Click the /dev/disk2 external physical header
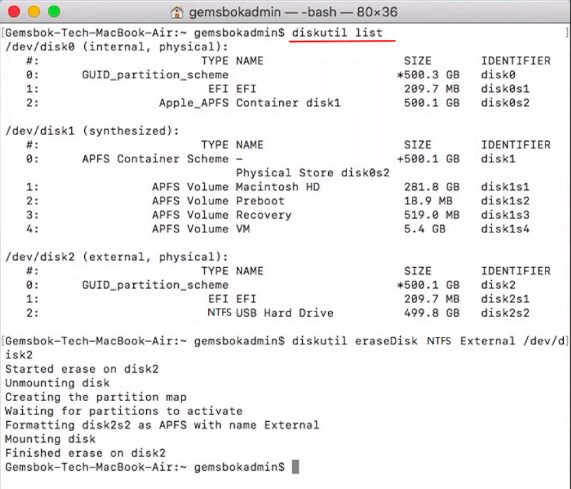Screen dimensions: 571x489 [117, 257]
